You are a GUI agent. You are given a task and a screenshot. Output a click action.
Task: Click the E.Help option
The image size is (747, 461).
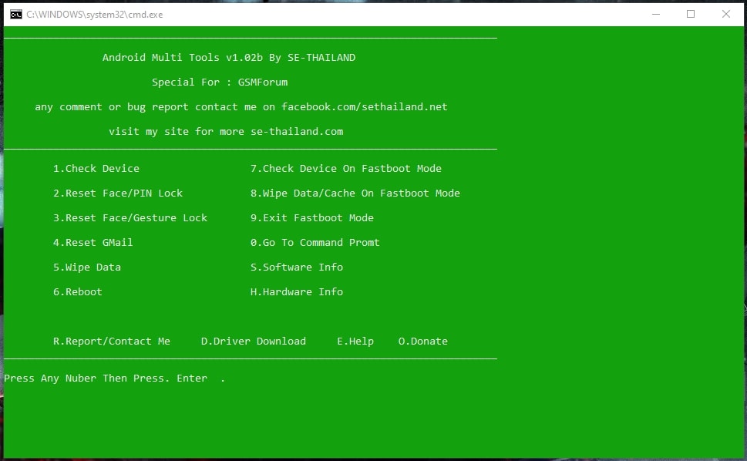pos(355,341)
